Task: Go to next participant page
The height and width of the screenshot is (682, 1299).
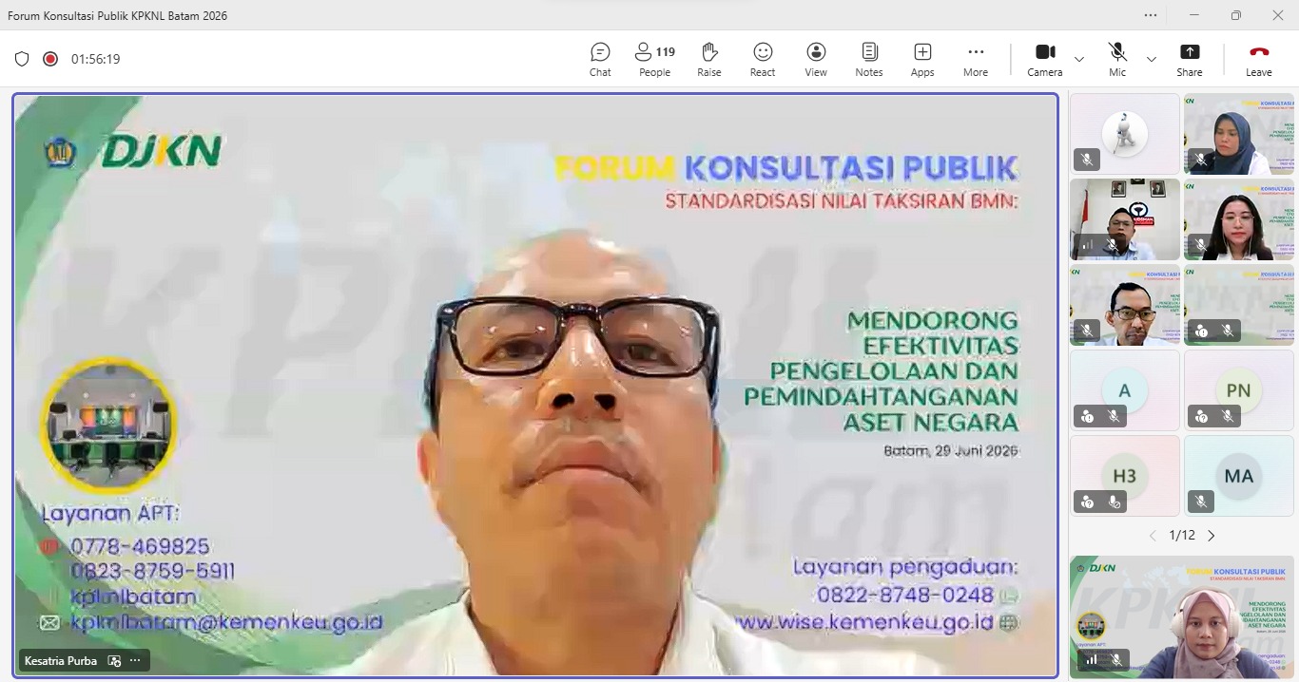Action: pos(1212,536)
